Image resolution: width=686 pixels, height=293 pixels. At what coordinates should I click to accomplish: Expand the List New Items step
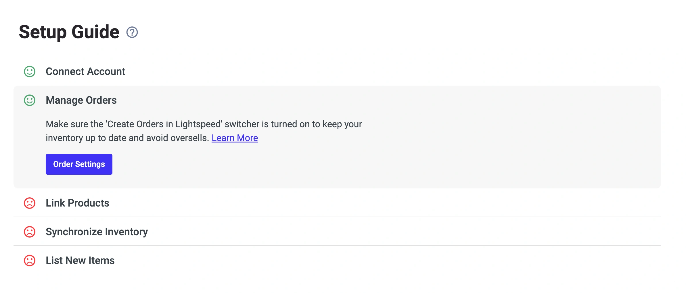pyautogui.click(x=80, y=261)
